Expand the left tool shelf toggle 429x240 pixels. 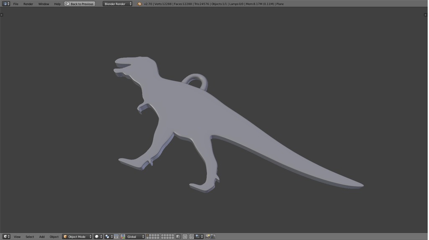(x=2, y=15)
